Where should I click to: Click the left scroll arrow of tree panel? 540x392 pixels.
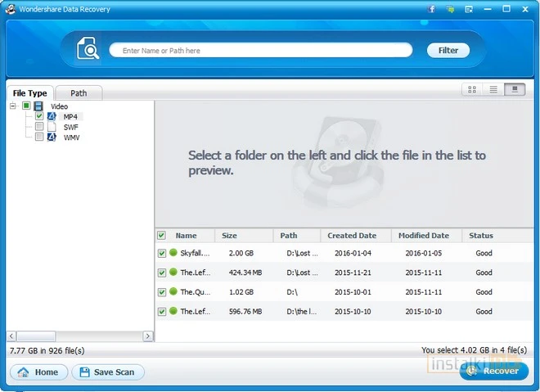tap(11, 336)
